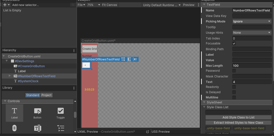274x136 pixels.
Task: Enable the Is Delayed checkbox
Action: coord(234,92)
